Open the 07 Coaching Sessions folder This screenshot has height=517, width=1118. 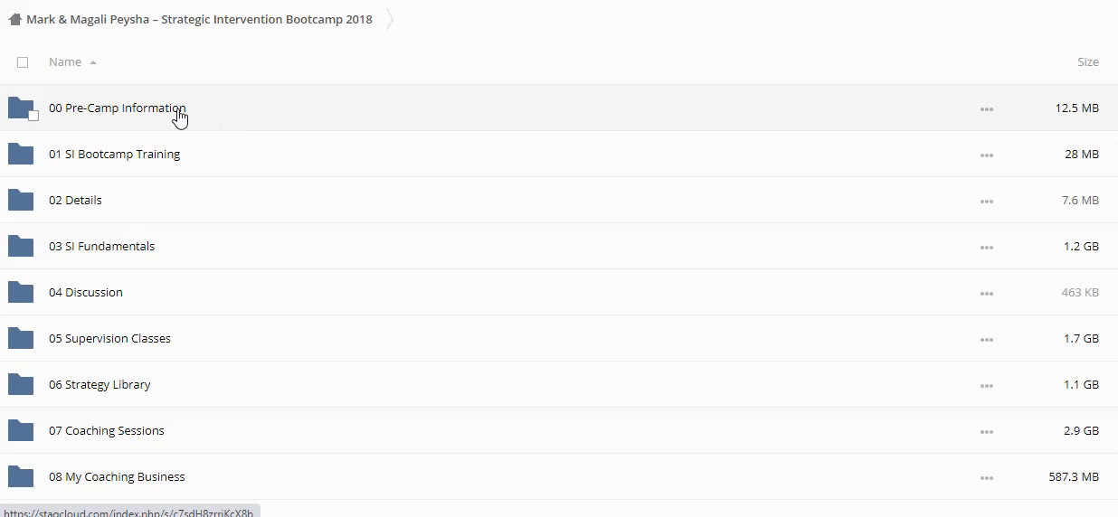107,431
